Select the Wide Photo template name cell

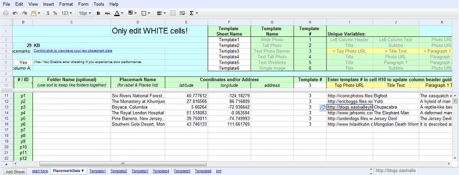click(x=272, y=40)
